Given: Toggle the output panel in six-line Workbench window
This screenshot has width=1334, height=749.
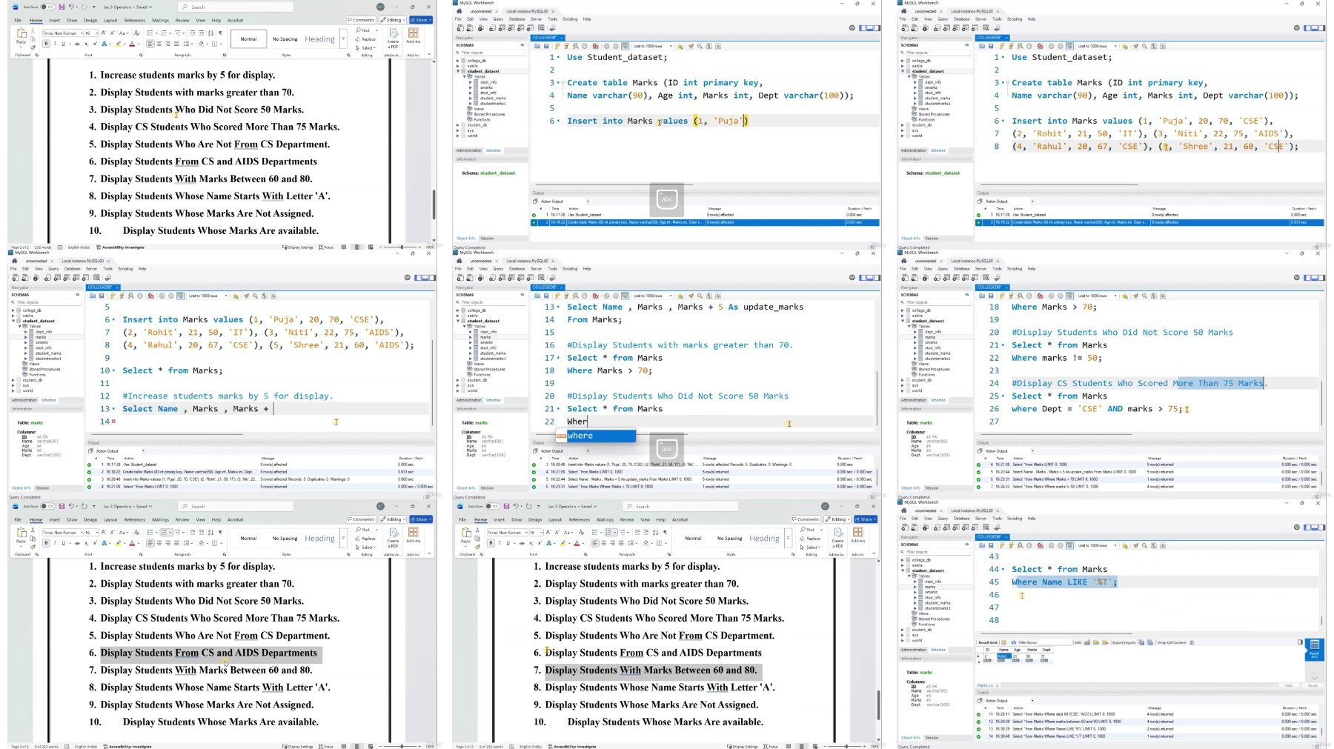Looking at the screenshot, I should click(x=870, y=28).
